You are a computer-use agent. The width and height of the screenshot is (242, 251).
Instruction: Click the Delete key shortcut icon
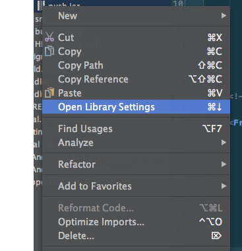[x=216, y=236]
